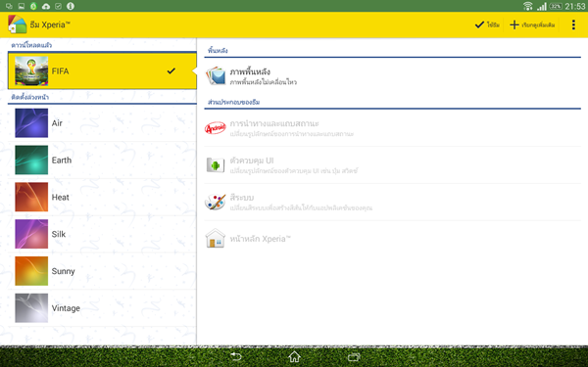This screenshot has height=367, width=588.
Task: Select the FIFA theme row
Action: pyautogui.click(x=102, y=70)
